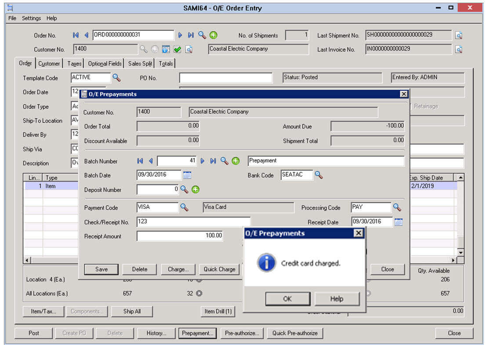Switch to the Taxes tab
The height and width of the screenshot is (347, 486).
point(74,63)
